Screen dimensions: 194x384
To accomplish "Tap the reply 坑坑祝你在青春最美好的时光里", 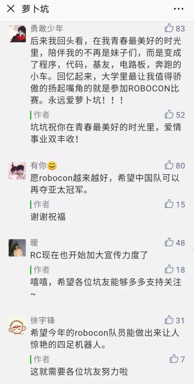I will tap(106, 134).
